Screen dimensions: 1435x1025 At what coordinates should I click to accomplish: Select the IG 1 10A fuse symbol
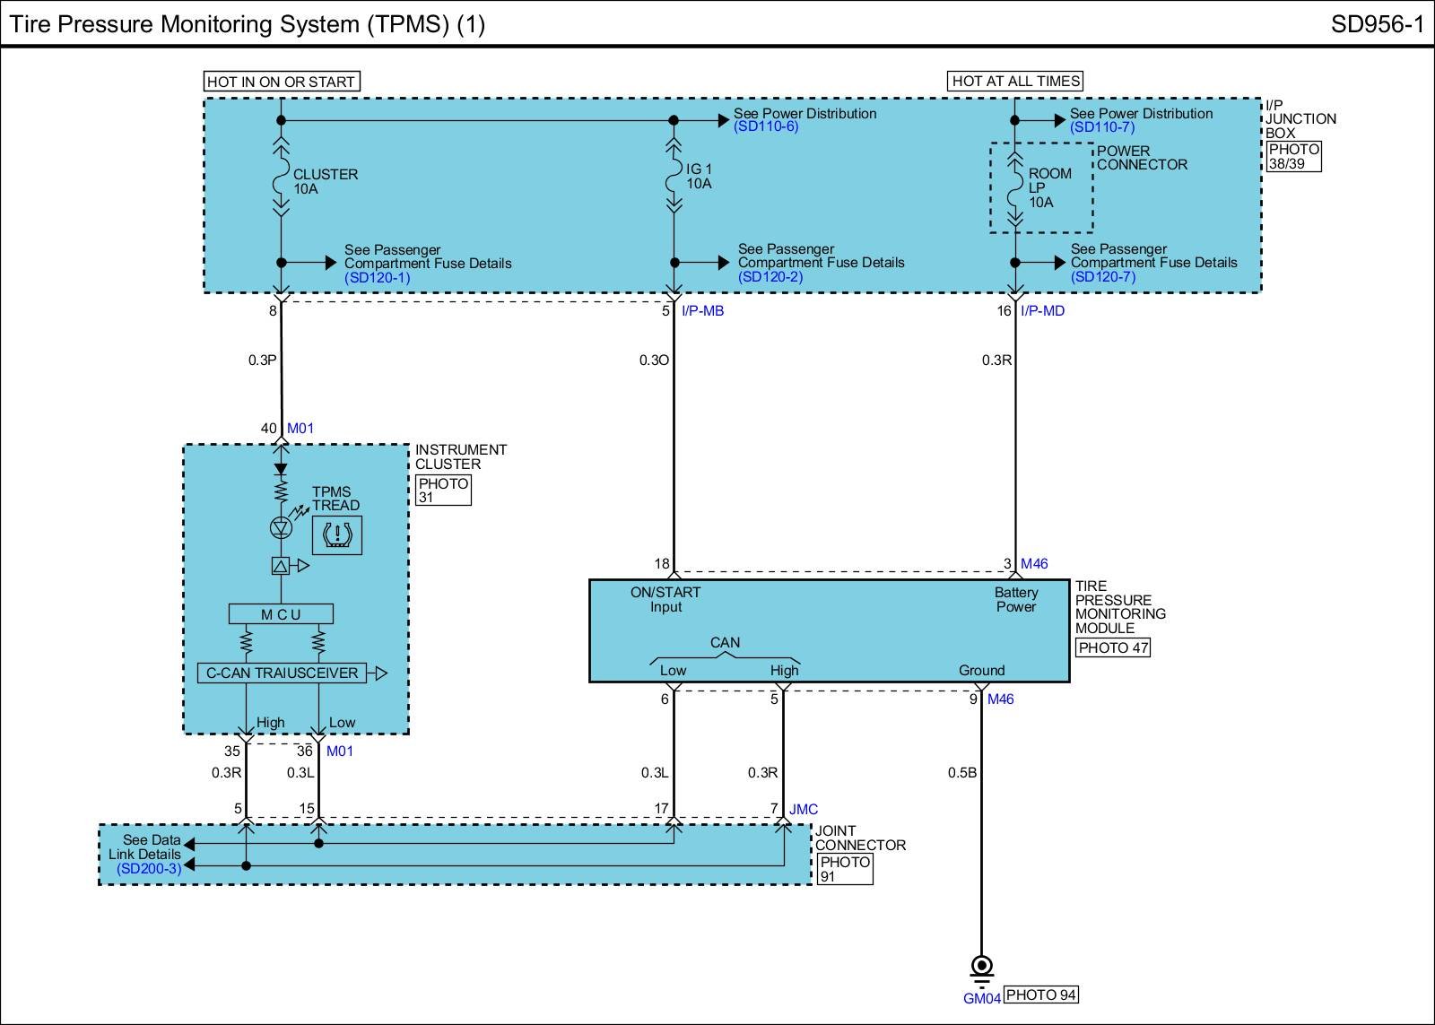pyautogui.click(x=674, y=176)
